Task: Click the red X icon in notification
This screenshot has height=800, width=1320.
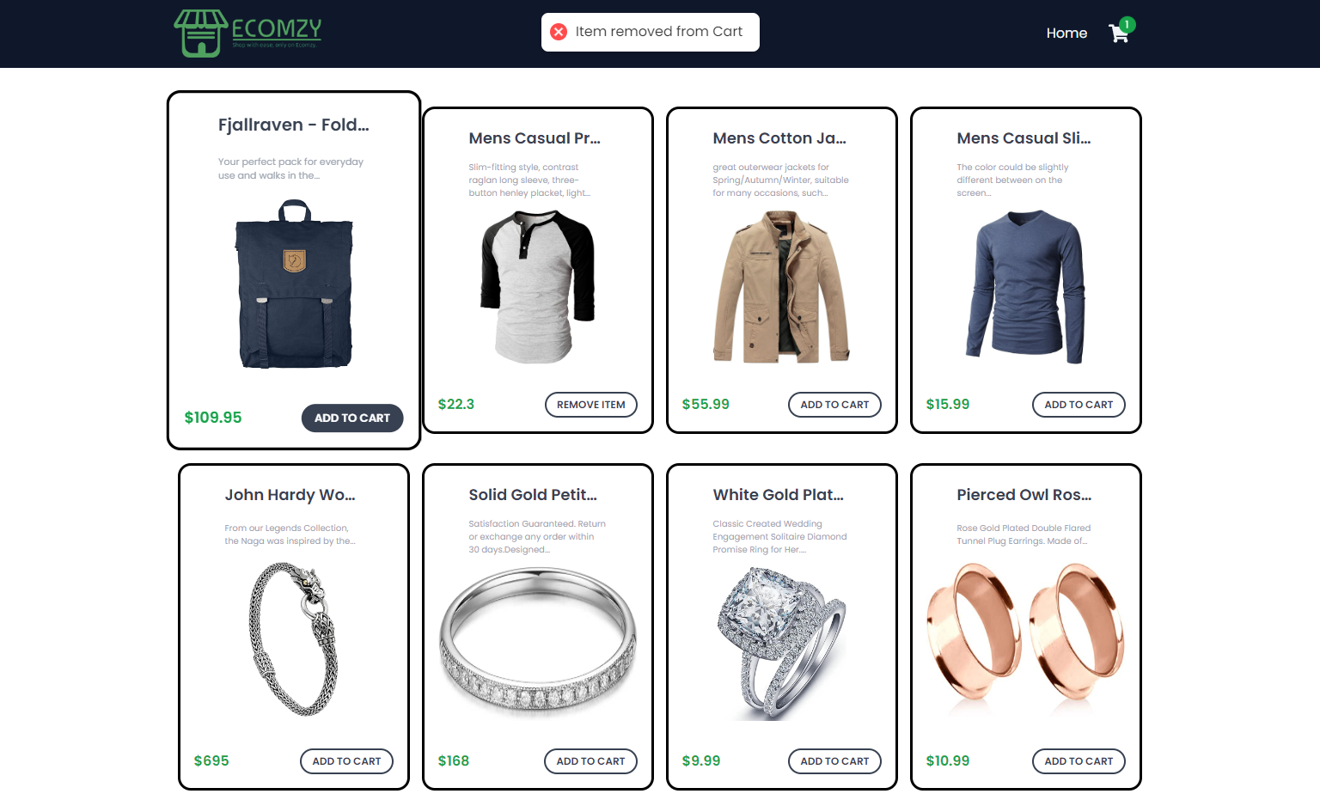Action: 559,32
